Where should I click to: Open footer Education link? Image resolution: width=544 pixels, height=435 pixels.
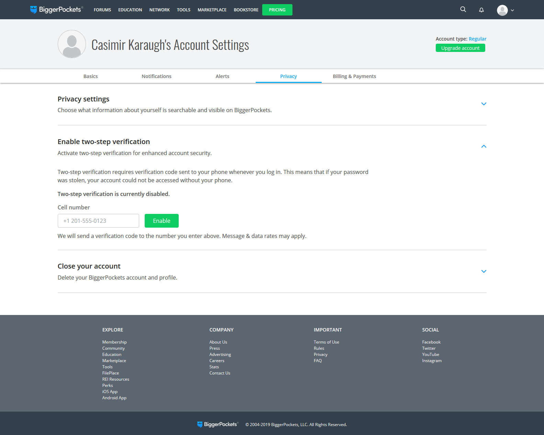click(x=112, y=355)
